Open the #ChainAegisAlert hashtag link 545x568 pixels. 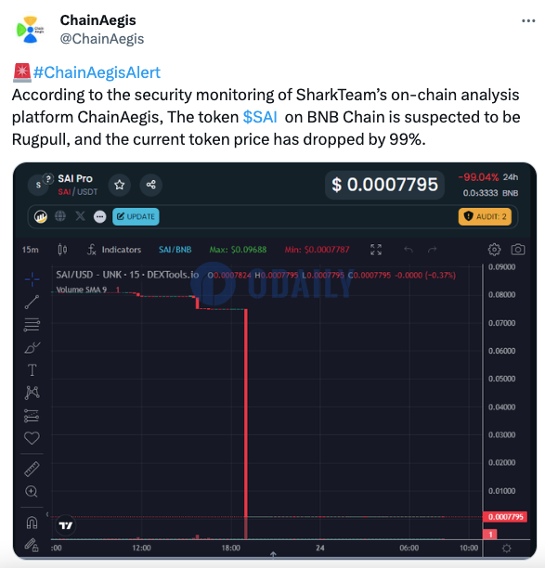pyautogui.click(x=97, y=72)
